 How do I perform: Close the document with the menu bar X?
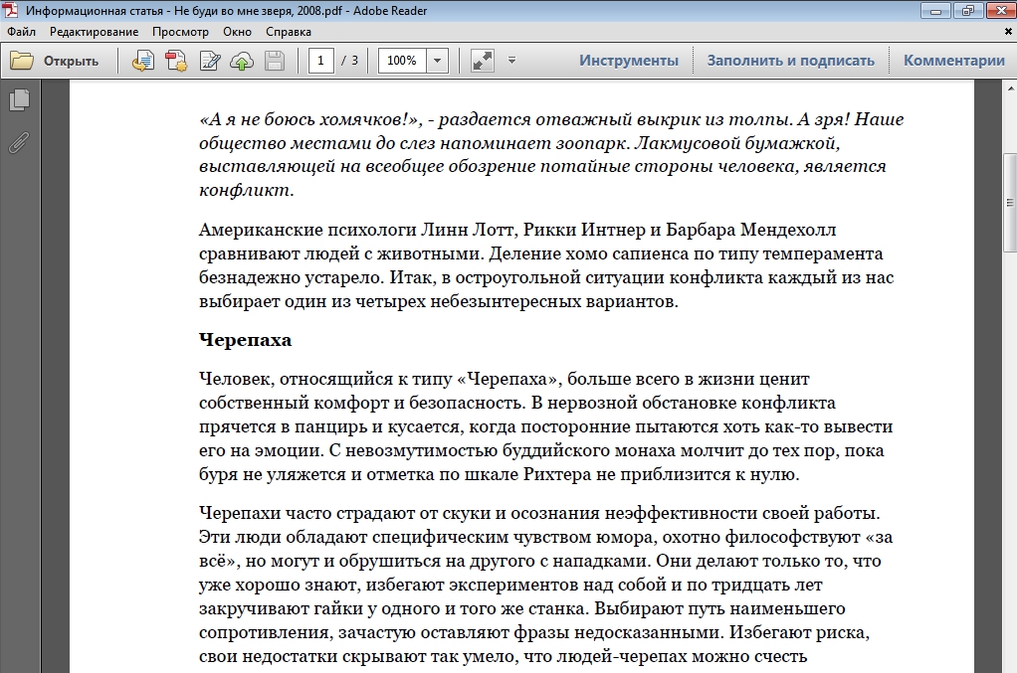(x=1009, y=31)
